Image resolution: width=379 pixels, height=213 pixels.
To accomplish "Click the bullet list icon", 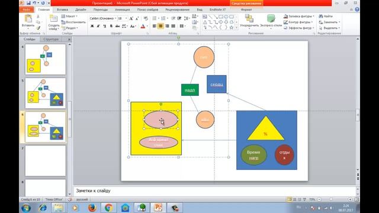I will click(x=155, y=18).
